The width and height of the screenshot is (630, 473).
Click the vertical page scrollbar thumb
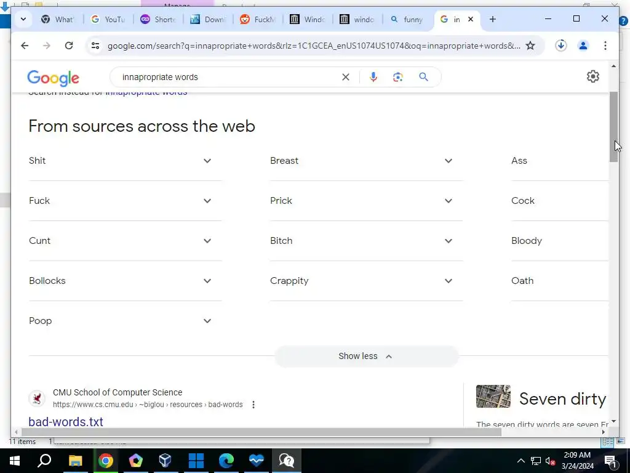coord(613,127)
